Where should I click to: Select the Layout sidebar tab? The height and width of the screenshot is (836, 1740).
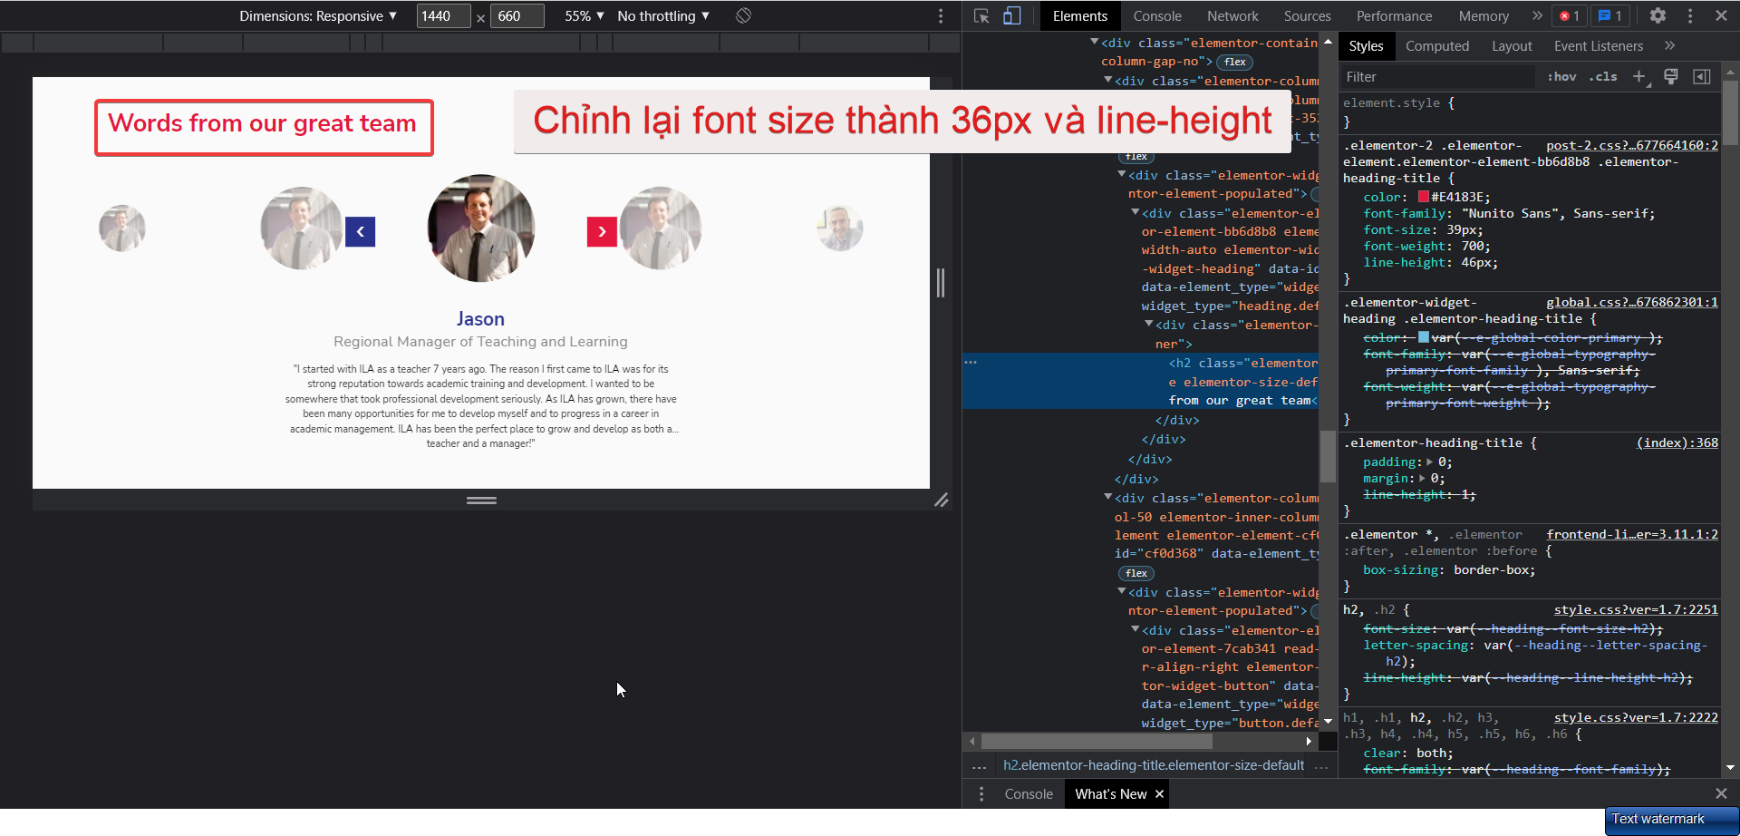(1512, 46)
